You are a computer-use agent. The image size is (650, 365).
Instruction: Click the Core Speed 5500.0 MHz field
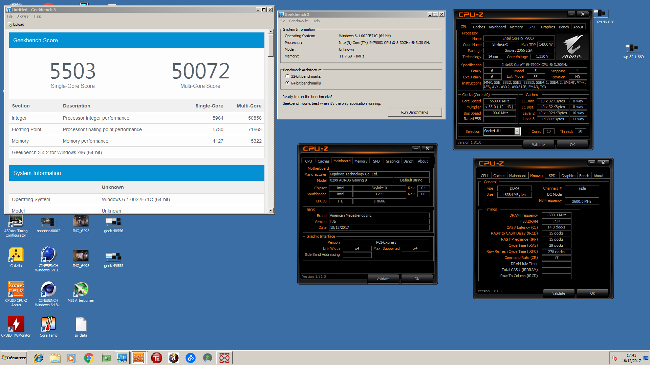pos(499,101)
